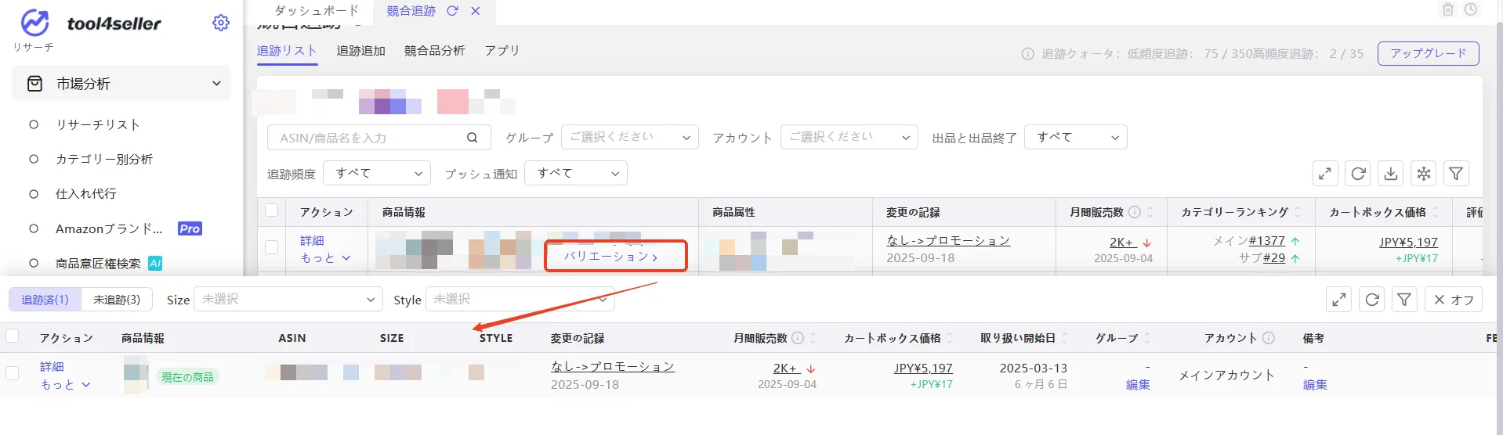Open the グループ dropdown
Viewport: 1503px width, 435px height.
point(630,137)
